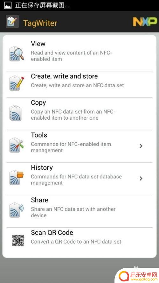Choose the Share title entry
The image size is (159, 283).
click(39, 200)
